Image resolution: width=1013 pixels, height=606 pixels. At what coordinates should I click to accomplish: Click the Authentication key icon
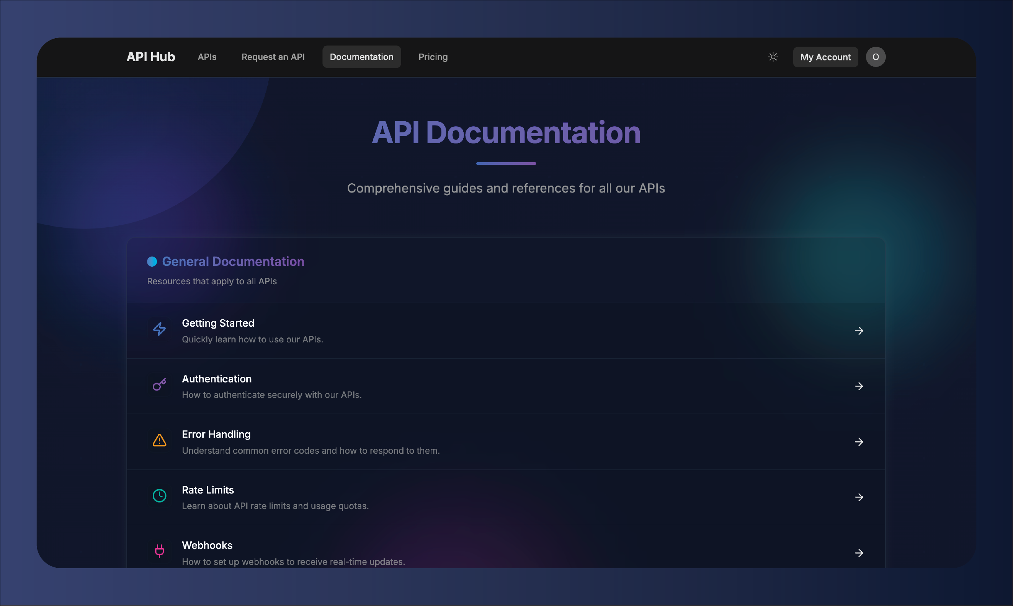pyautogui.click(x=159, y=384)
